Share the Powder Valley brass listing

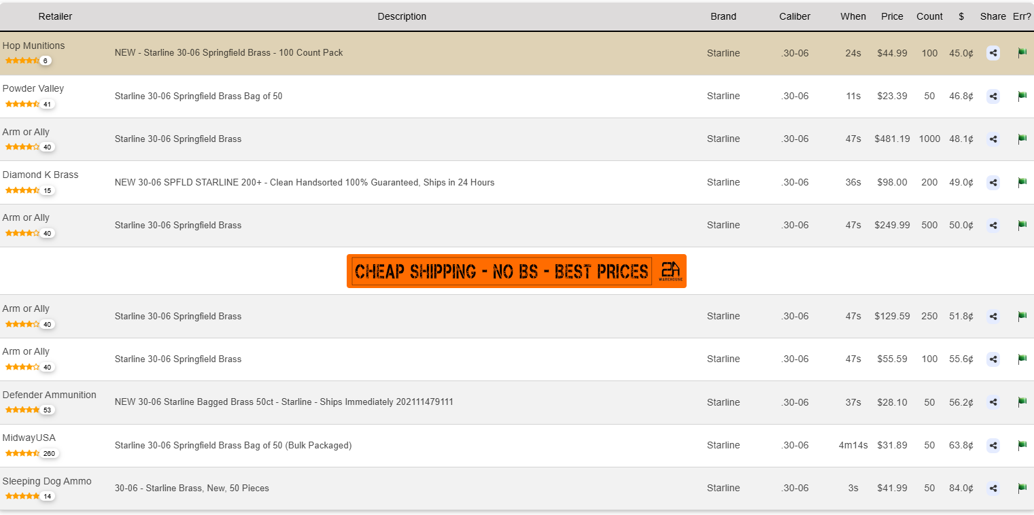[993, 96]
